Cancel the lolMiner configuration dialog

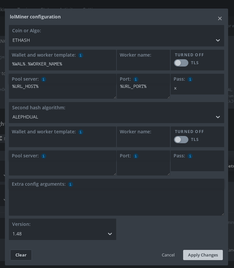(168, 255)
